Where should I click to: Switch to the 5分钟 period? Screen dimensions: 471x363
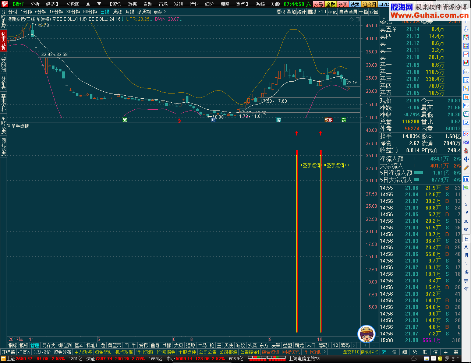40,12
